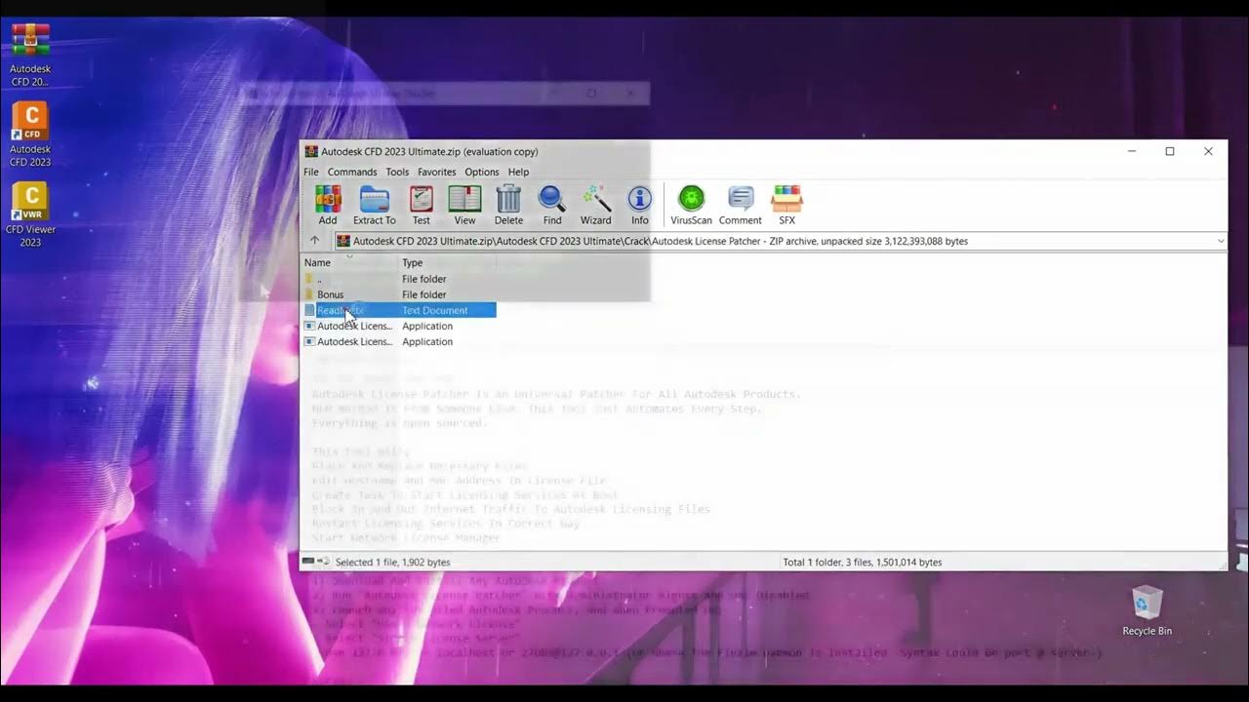Open the Help menu
The height and width of the screenshot is (702, 1249).
click(x=518, y=172)
